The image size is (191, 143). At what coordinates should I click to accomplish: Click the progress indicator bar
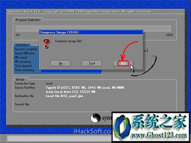[x=93, y=29]
